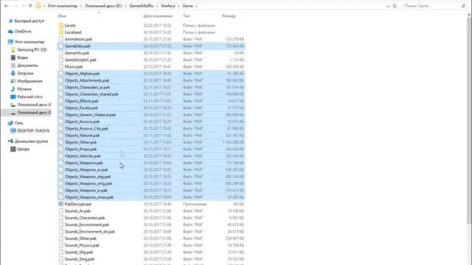Select Этот компьютер breadcrumb
This screenshot has height=265, width=472.
(62, 6)
